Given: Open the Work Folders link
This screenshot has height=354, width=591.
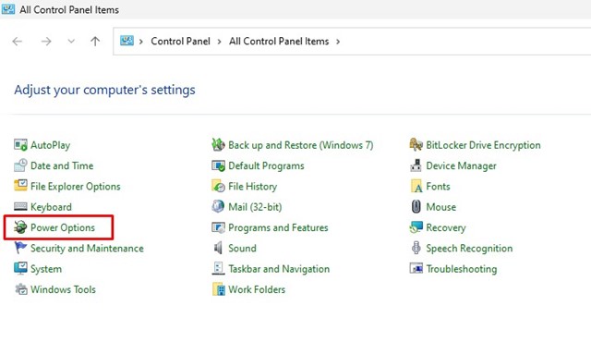Looking at the screenshot, I should tap(257, 289).
